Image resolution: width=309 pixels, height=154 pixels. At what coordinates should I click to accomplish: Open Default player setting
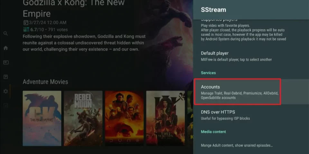pyautogui.click(x=251, y=56)
